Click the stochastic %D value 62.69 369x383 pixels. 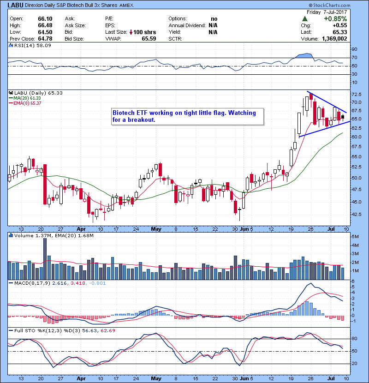pos(107,331)
